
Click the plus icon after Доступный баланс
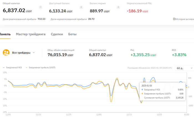click(x=81, y=7)
